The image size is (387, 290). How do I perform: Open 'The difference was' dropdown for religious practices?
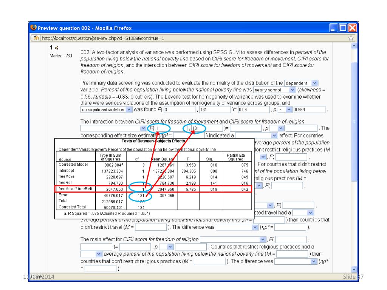point(296,261)
